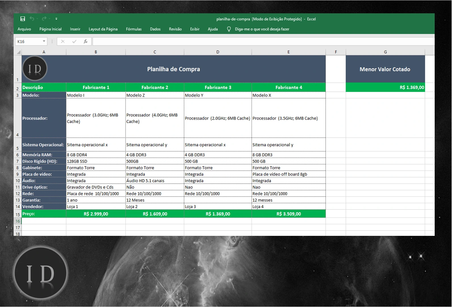
Task: Open the Undo history dropdown arrow
Action: pos(37,19)
